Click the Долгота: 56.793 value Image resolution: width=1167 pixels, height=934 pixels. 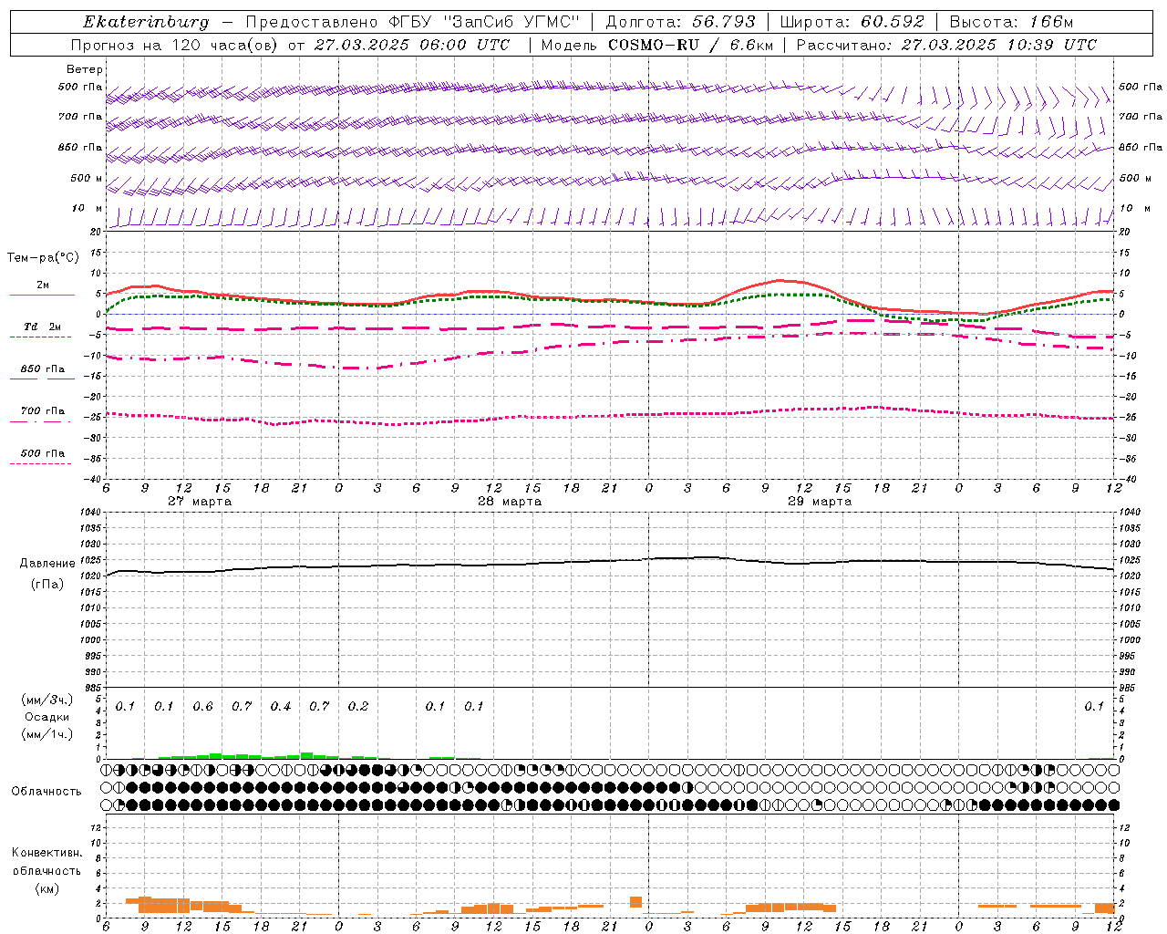coord(680,22)
